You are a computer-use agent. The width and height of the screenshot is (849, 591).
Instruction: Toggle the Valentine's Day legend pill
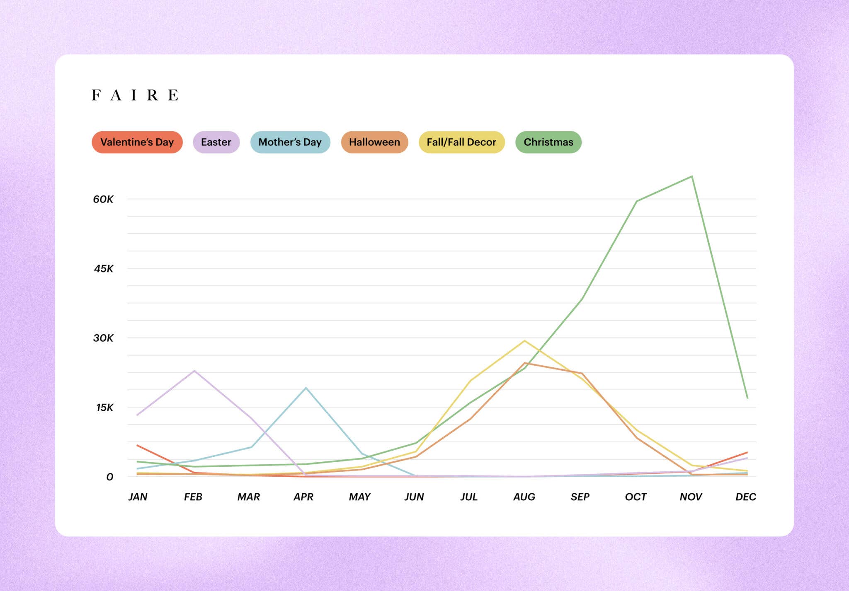point(137,142)
